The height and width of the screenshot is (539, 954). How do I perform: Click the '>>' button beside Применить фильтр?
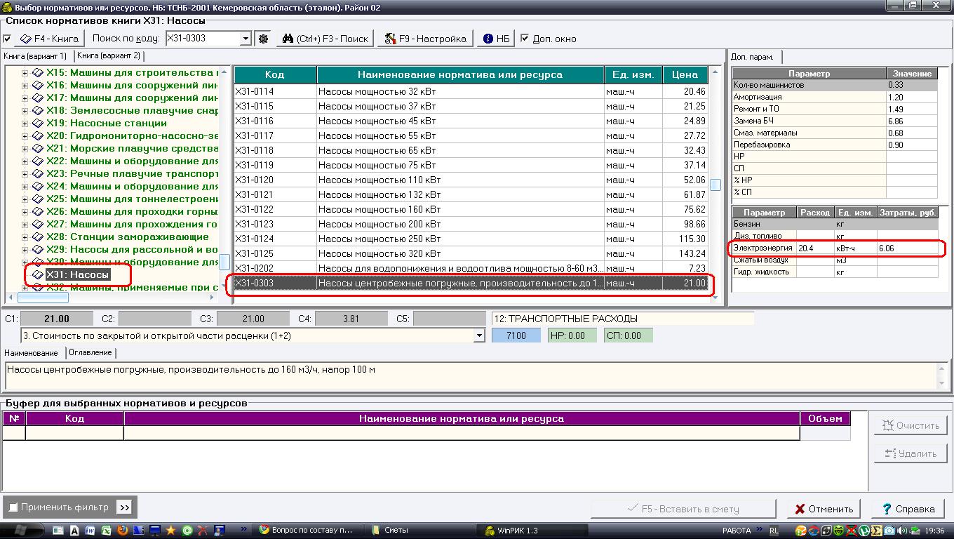click(x=124, y=507)
